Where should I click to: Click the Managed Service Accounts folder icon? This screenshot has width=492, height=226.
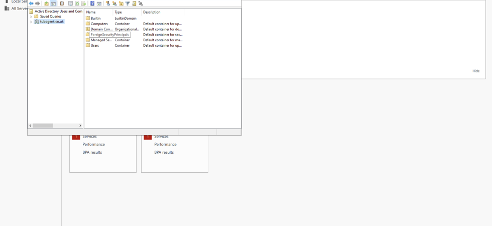[88, 40]
